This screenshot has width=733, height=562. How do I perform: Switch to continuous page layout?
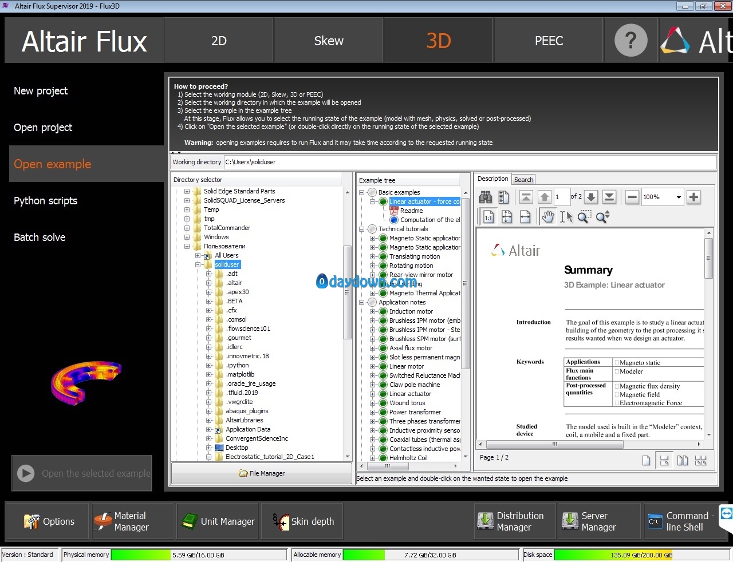(664, 461)
